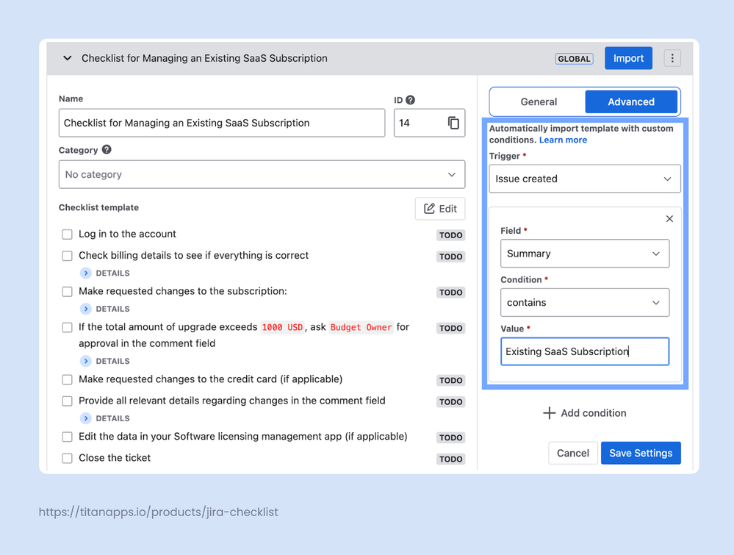
Task: Click the Save Settings button
Action: click(x=640, y=453)
